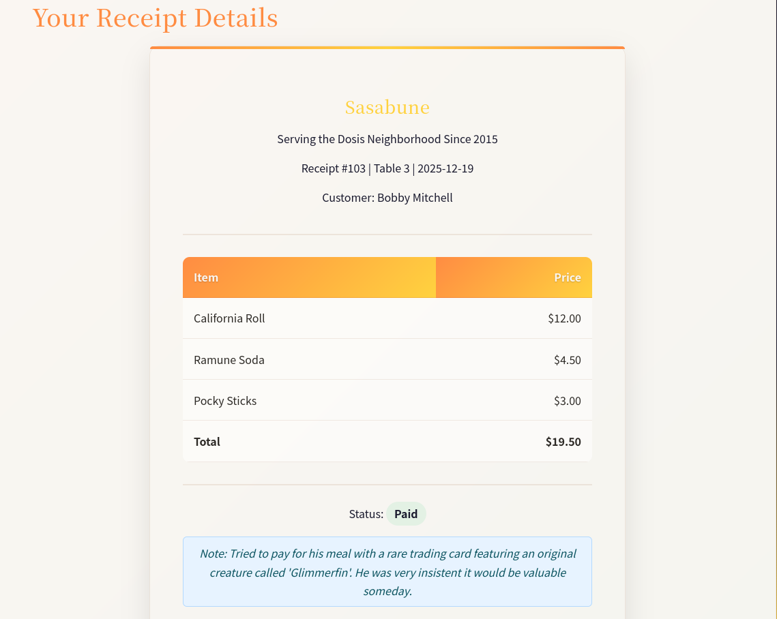The width and height of the screenshot is (777, 619).
Task: Click the Item column header
Action: [x=206, y=277]
